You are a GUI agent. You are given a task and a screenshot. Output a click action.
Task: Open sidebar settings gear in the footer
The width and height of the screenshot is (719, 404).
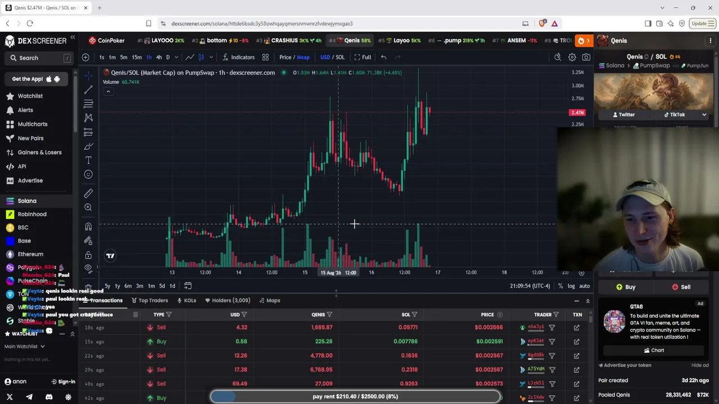point(68,397)
